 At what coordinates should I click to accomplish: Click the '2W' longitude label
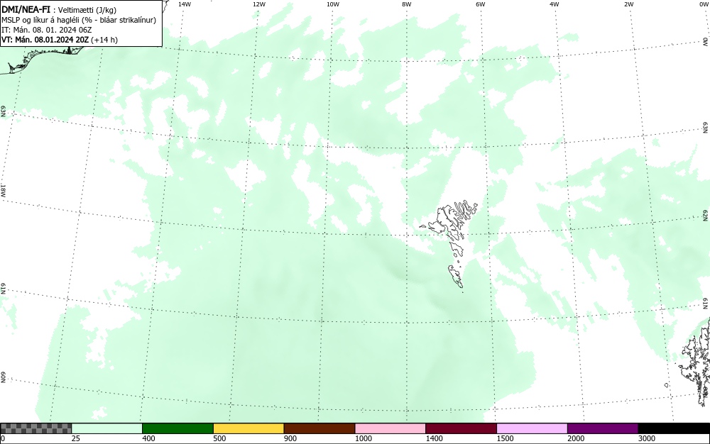(628, 4)
